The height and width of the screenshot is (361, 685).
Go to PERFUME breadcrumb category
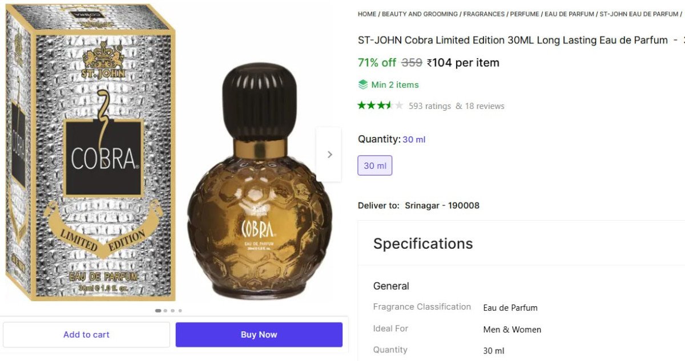(525, 14)
